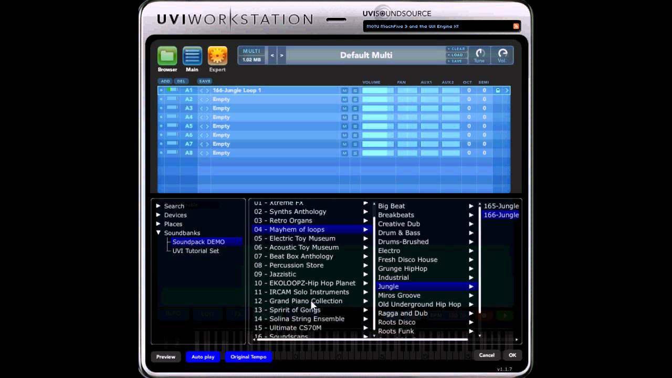Expand the Devices tree node
The image size is (672, 378).
(158, 215)
